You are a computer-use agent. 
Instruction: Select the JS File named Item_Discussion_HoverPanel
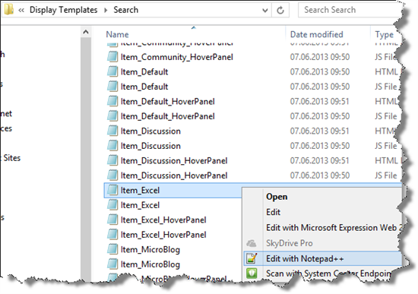click(x=174, y=175)
